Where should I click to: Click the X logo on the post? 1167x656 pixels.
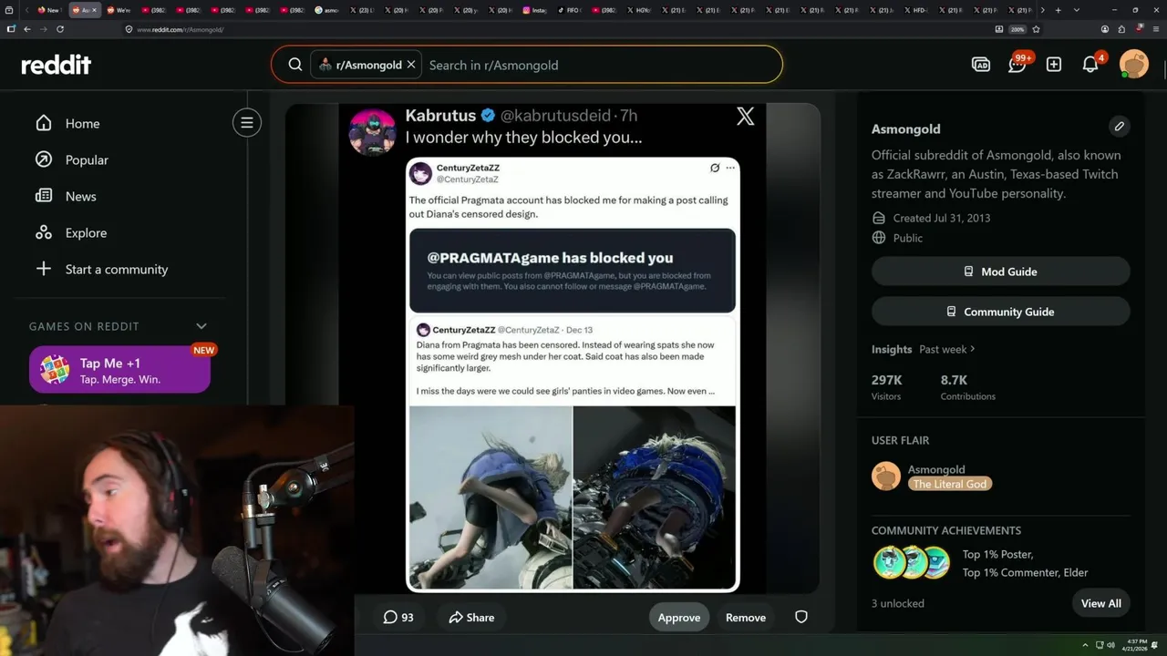pyautogui.click(x=746, y=116)
